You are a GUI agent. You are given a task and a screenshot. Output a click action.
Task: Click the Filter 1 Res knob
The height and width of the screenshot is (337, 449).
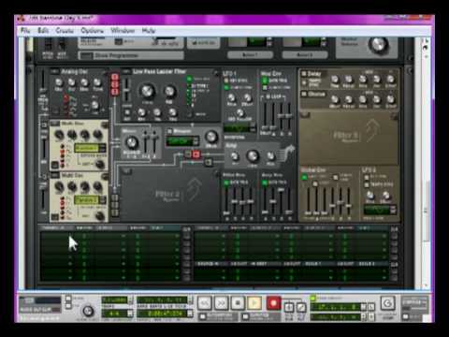pos(169,91)
